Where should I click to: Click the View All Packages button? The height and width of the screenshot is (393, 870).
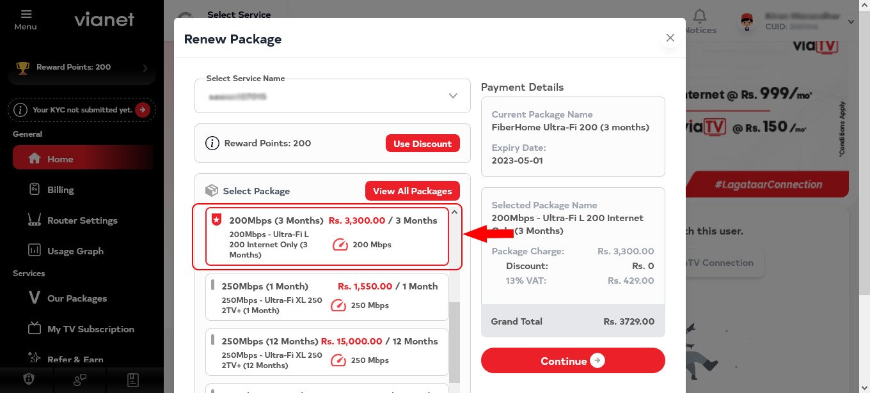[413, 191]
